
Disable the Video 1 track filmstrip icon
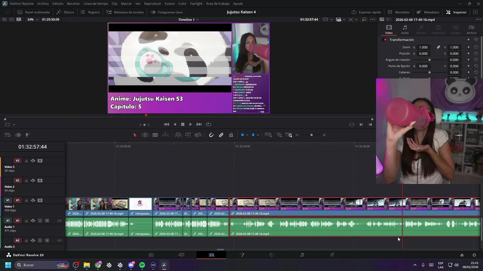click(x=40, y=201)
